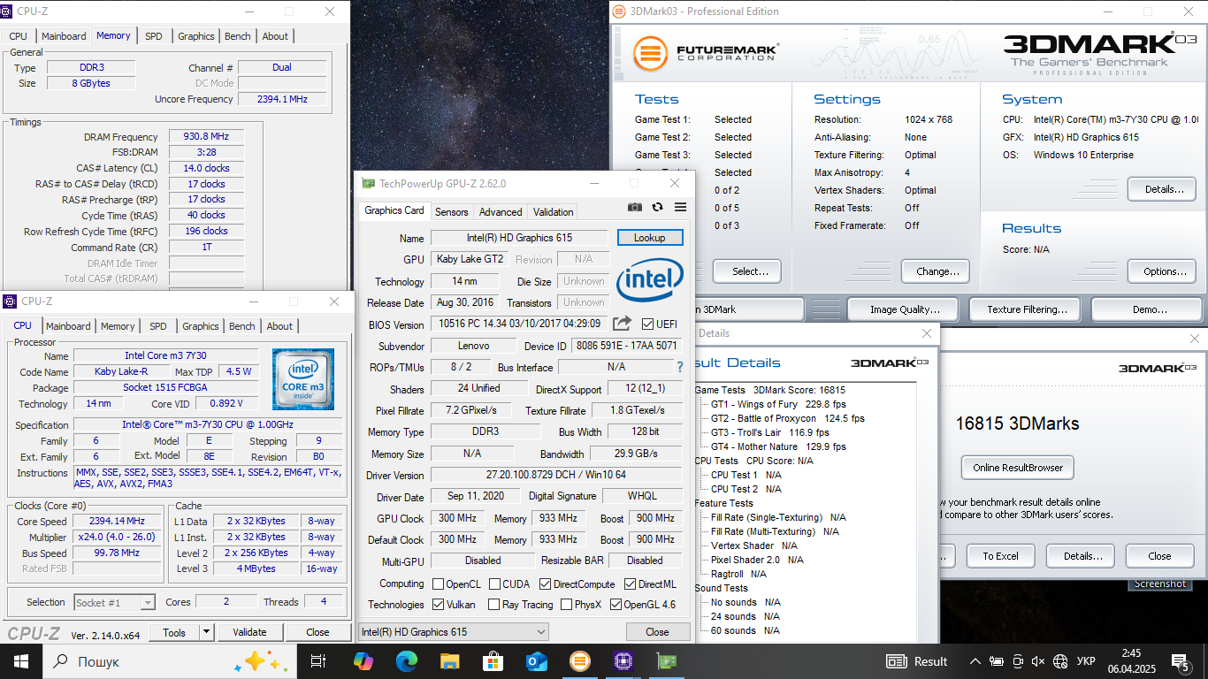Image resolution: width=1208 pixels, height=679 pixels.
Task: Toggle the Vulkan checkbox
Action: pos(438,605)
